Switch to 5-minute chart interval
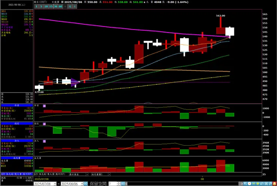Image resolution: width=277 pixels, height=186 pixels. pyautogui.click(x=41, y=6)
